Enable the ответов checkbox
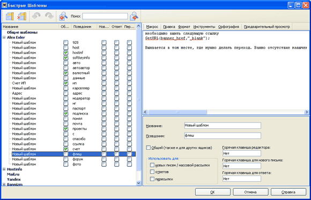This screenshot has width=311, height=200. [x=152, y=172]
